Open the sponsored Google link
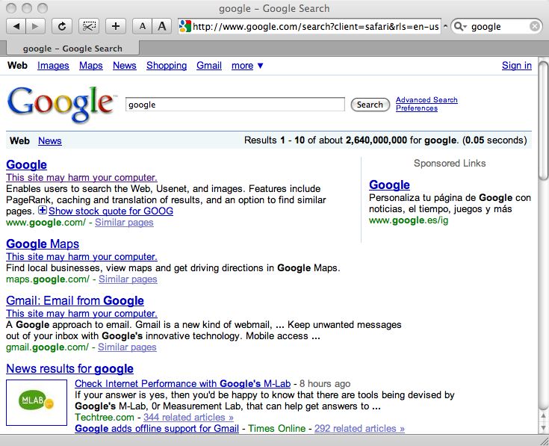This screenshot has width=549, height=446. point(389,185)
